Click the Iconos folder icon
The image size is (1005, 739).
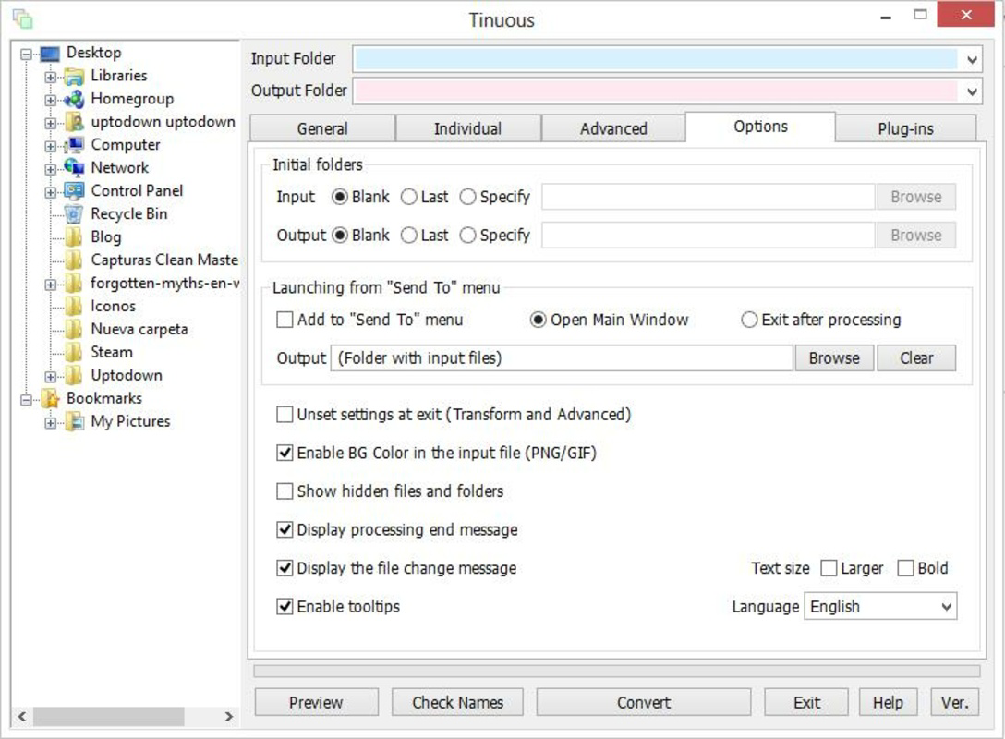pyautogui.click(x=74, y=307)
